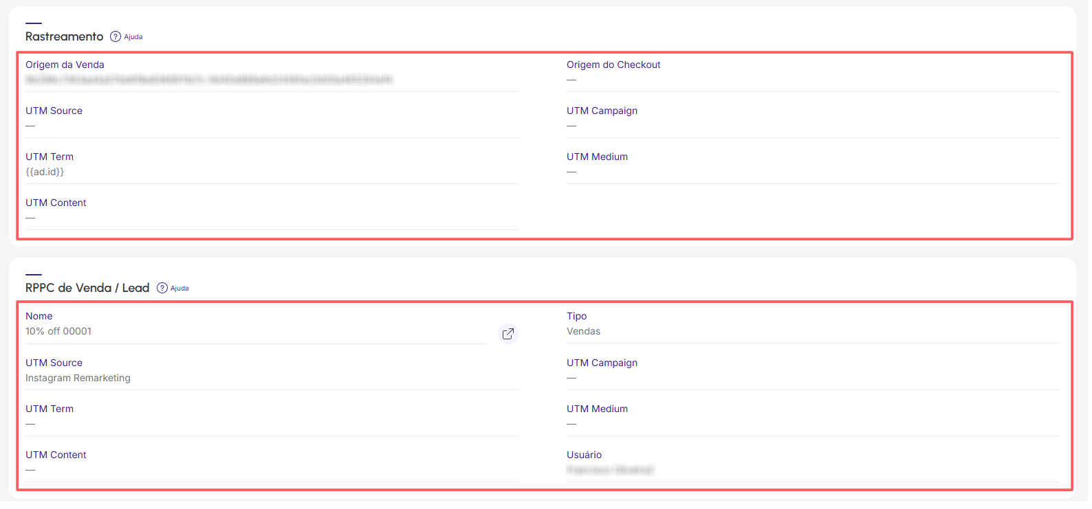
Task: Click the Tipo label
Action: point(576,316)
